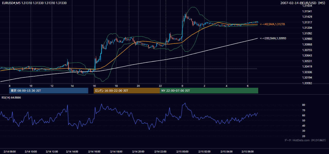Select price level 1.30755 on the axis

click(x=307, y=50)
